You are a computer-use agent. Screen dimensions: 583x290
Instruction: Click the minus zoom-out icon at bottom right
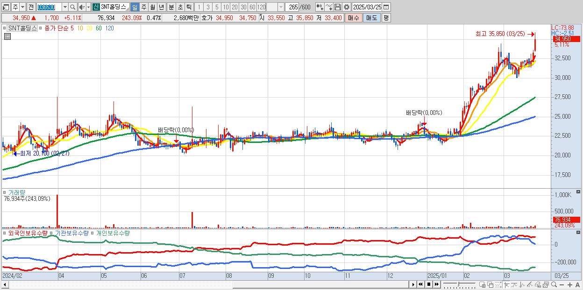pyautogui.click(x=562, y=284)
